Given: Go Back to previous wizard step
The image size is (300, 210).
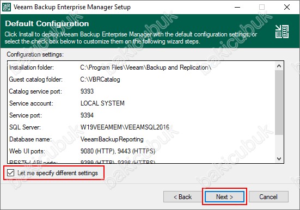Looking at the screenshot, I should coord(182,196).
